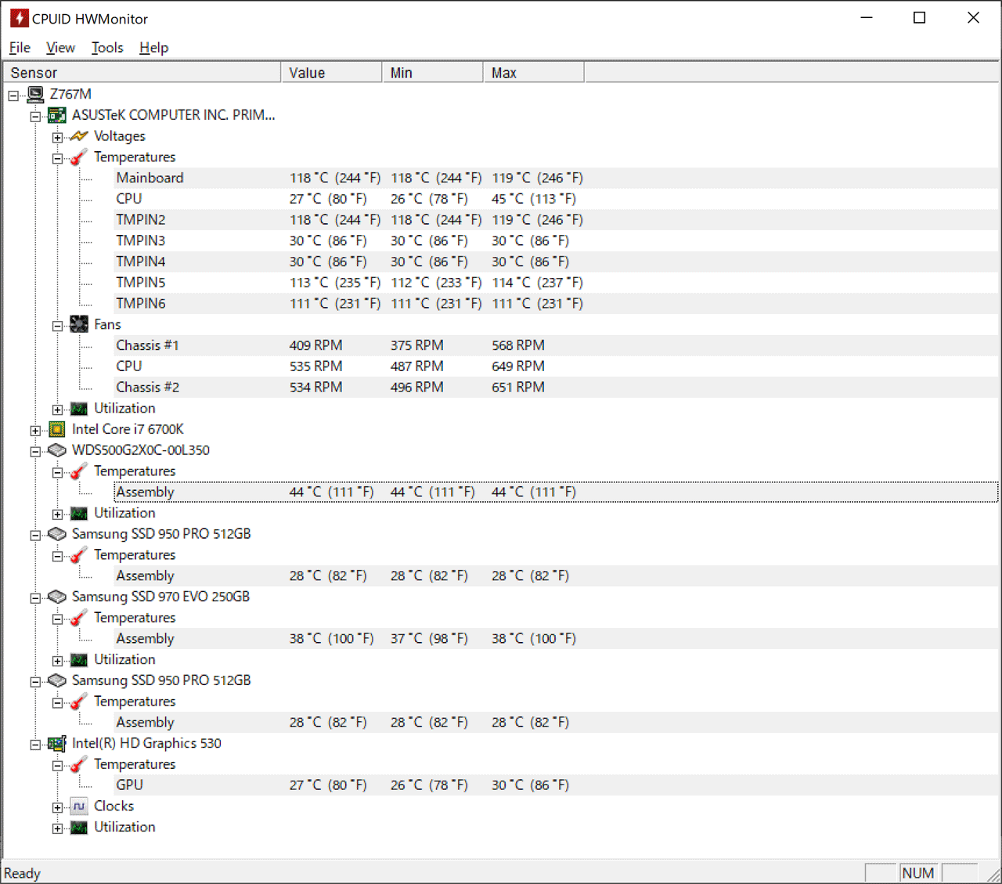
Task: Click the Max column header
Action: tap(534, 73)
